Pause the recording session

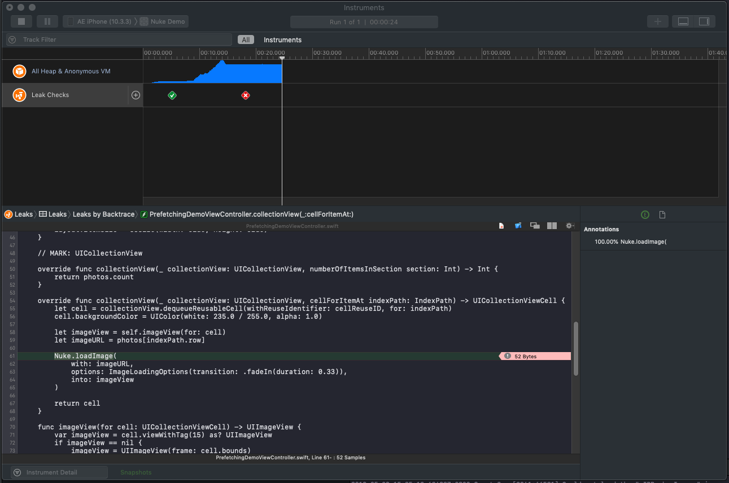click(x=47, y=21)
